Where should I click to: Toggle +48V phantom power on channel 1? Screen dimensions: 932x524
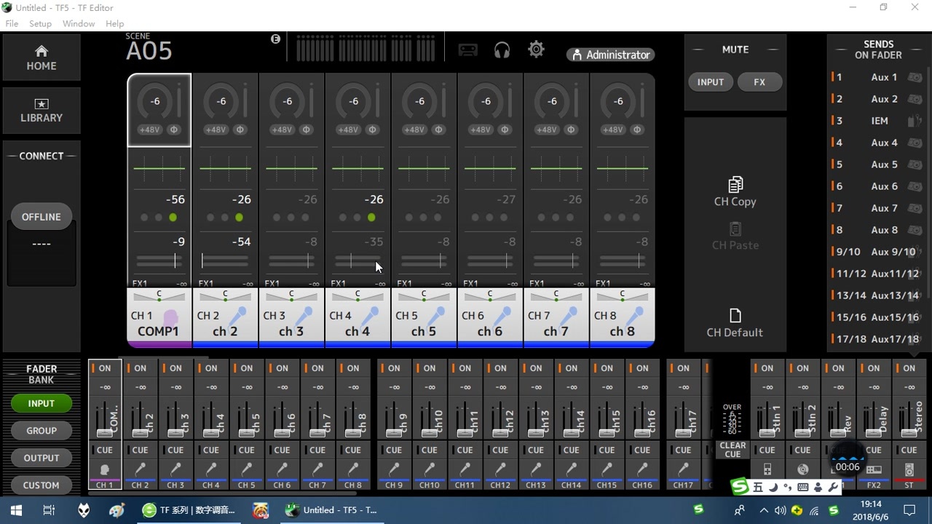click(x=149, y=130)
